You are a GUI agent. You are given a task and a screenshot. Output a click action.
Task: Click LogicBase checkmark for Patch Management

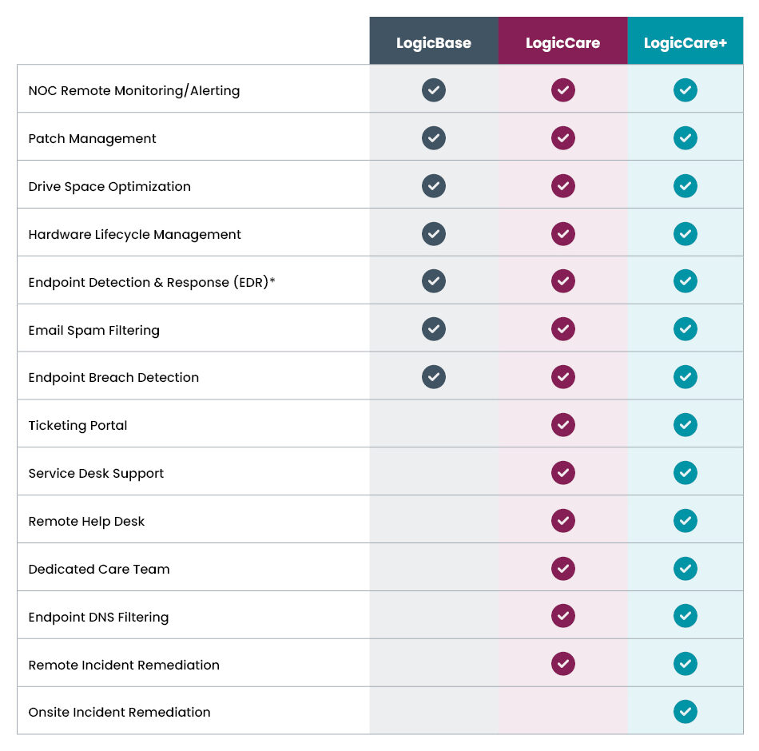coord(434,138)
